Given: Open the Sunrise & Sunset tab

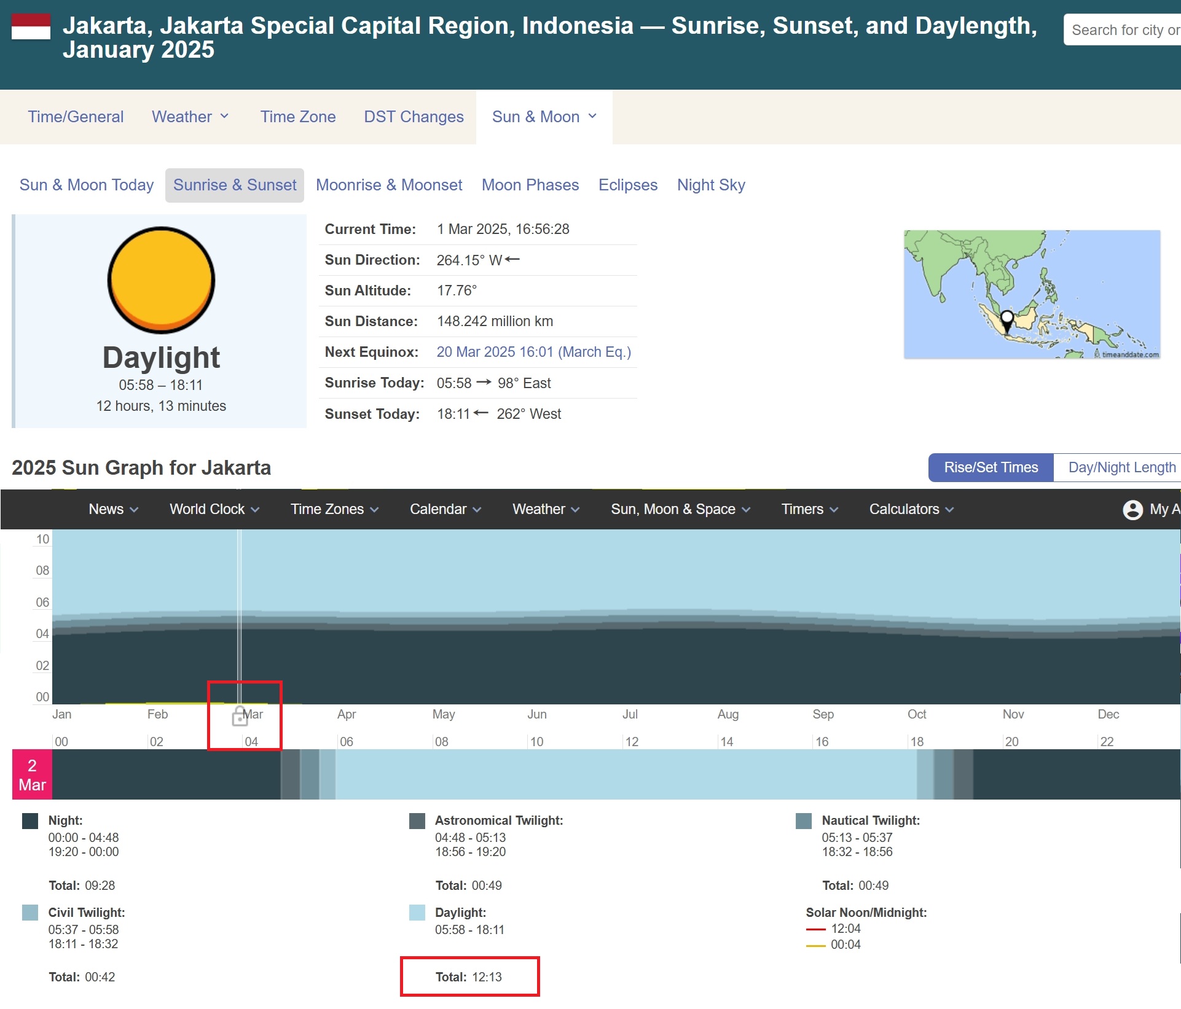Looking at the screenshot, I should coord(235,185).
